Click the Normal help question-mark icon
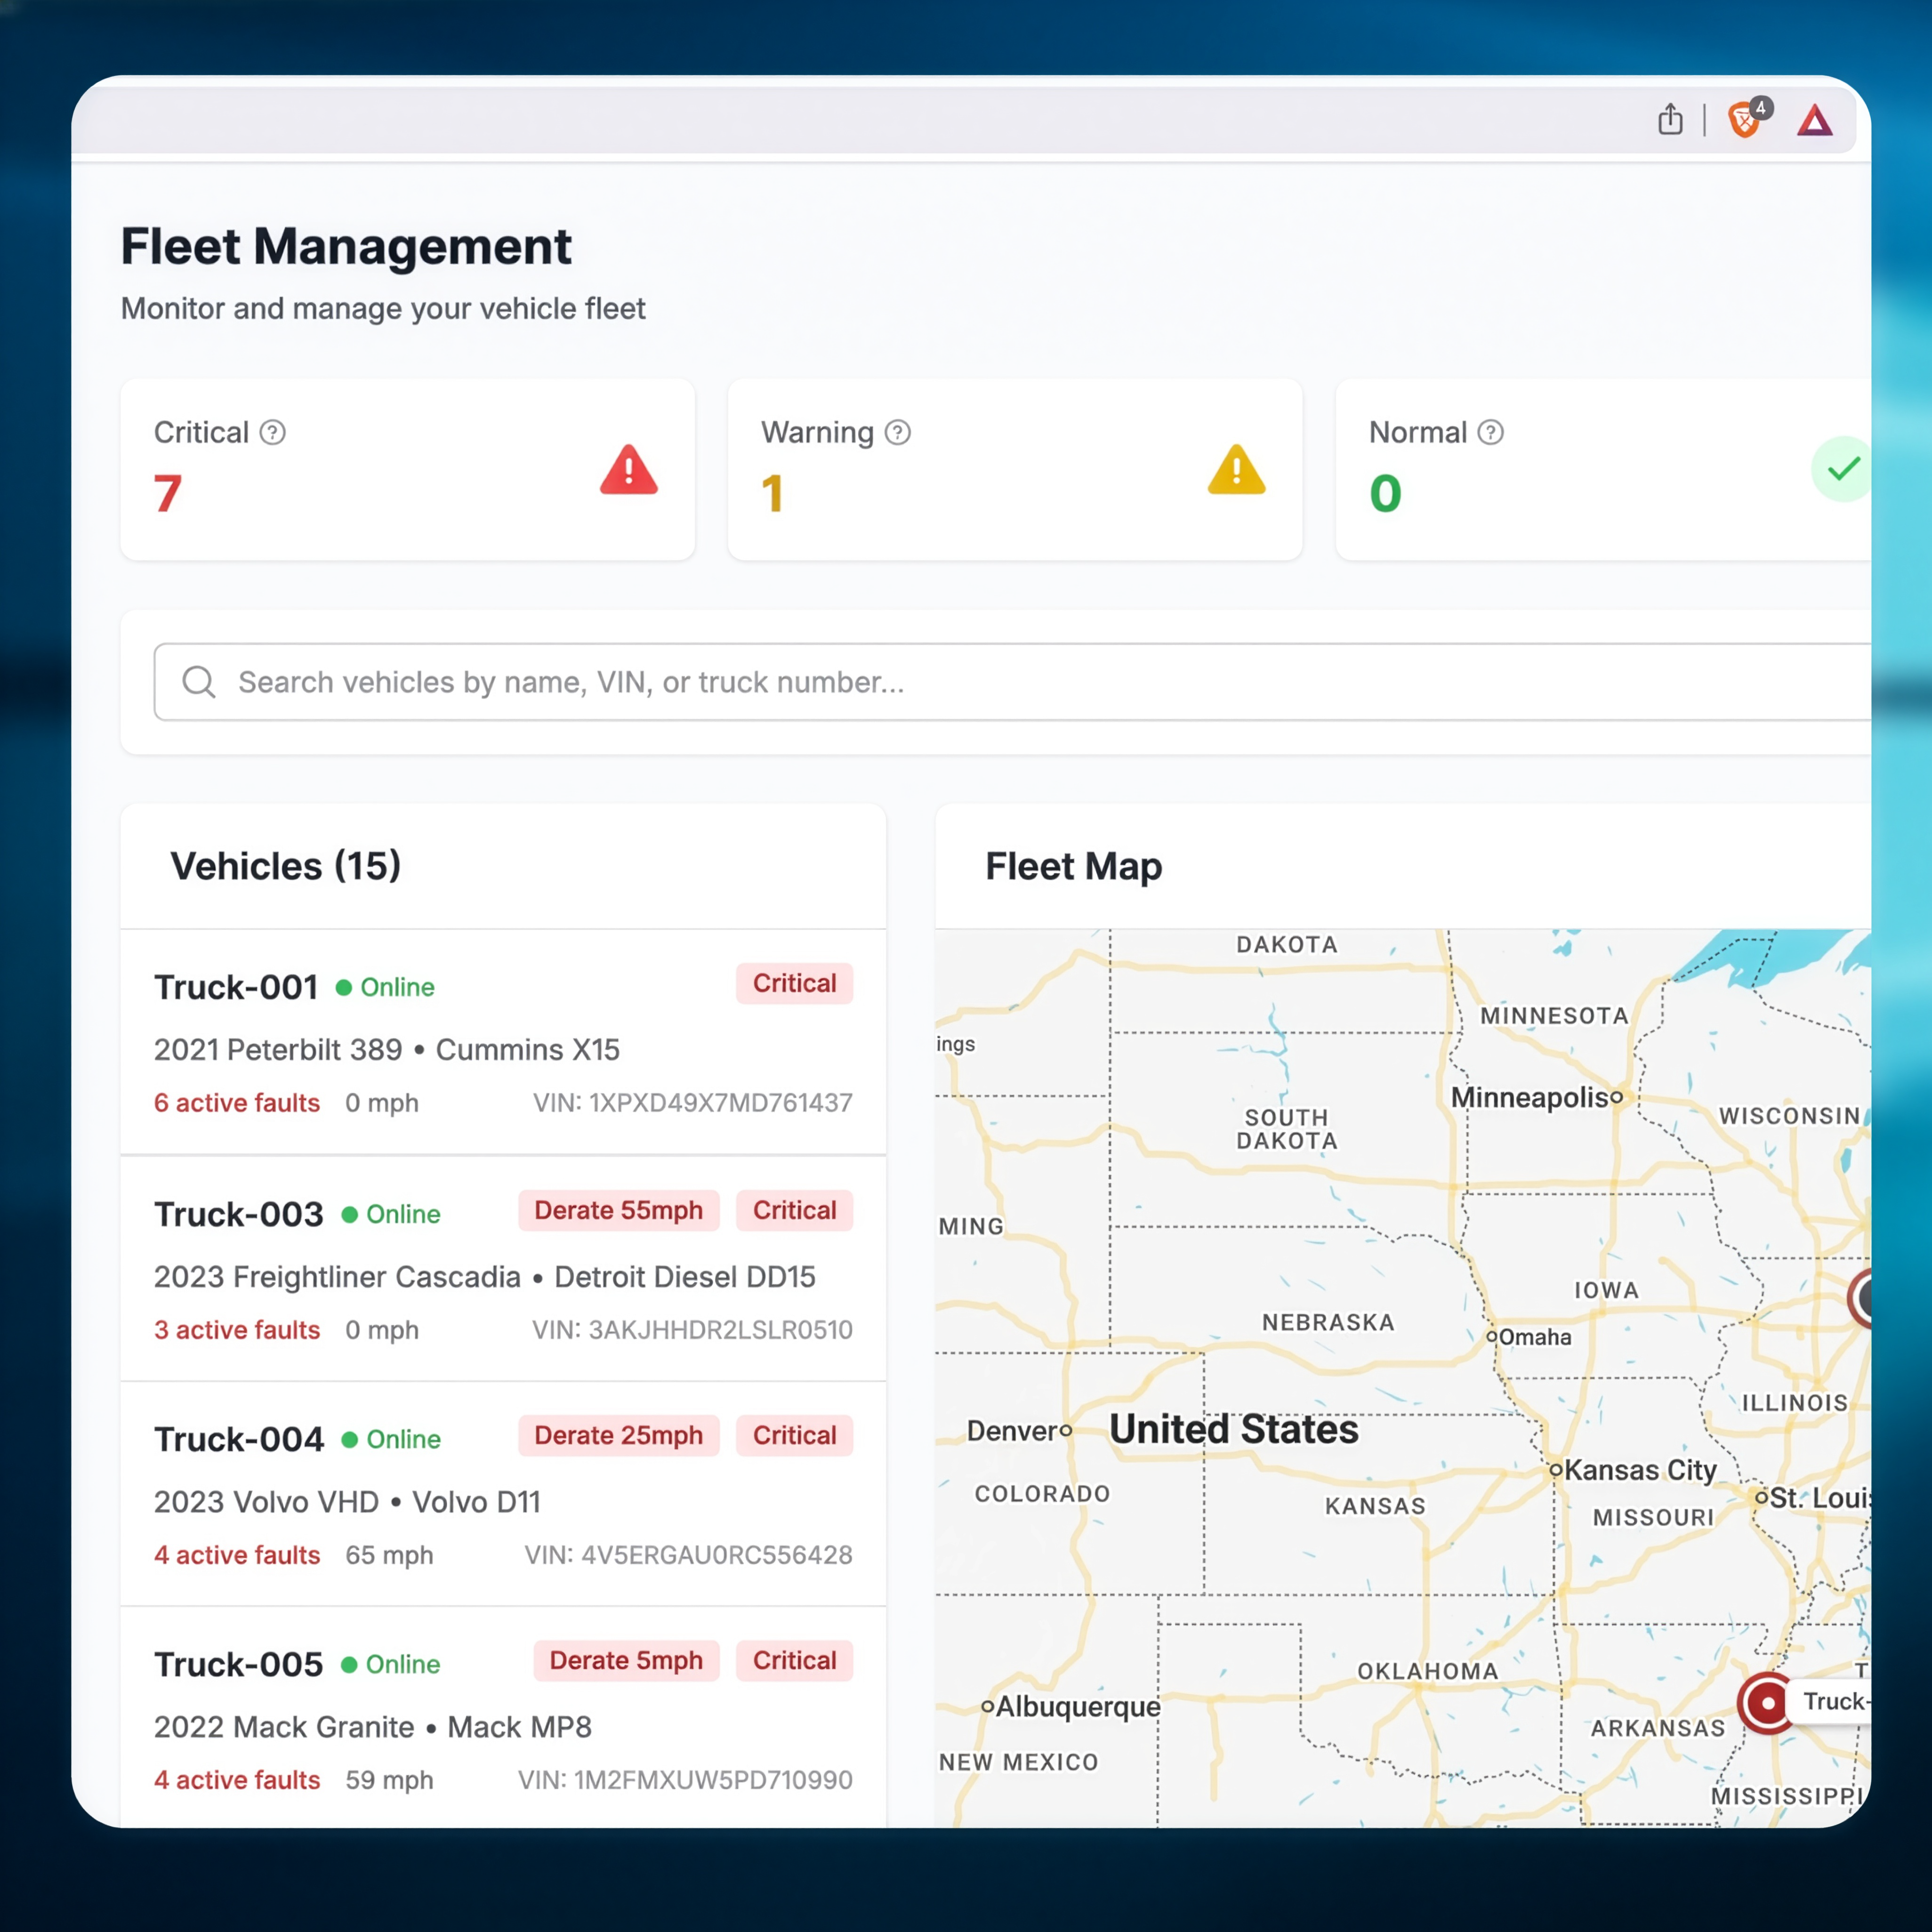1932x1932 pixels. (1490, 432)
